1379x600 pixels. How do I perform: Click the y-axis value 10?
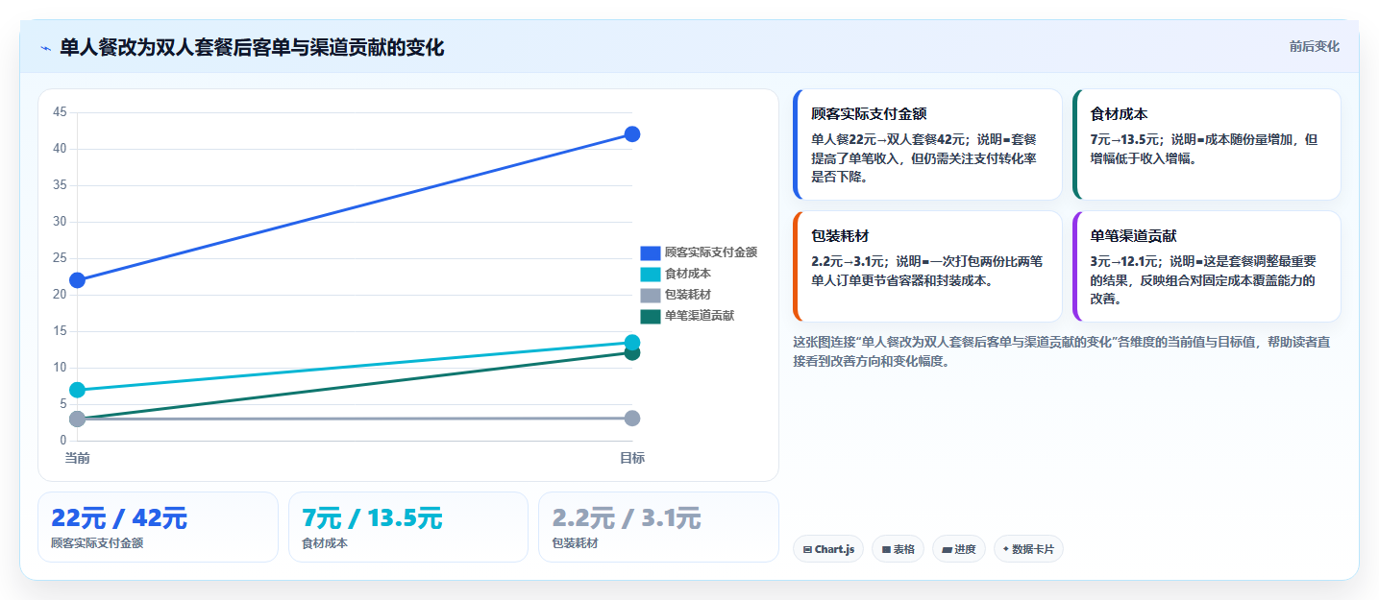60,368
